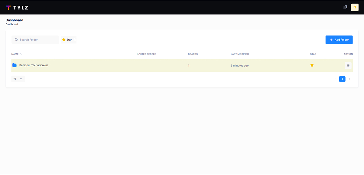Unstar the Samcom Technobrains folder
Screen dimensions: 364x175
coord(312,65)
